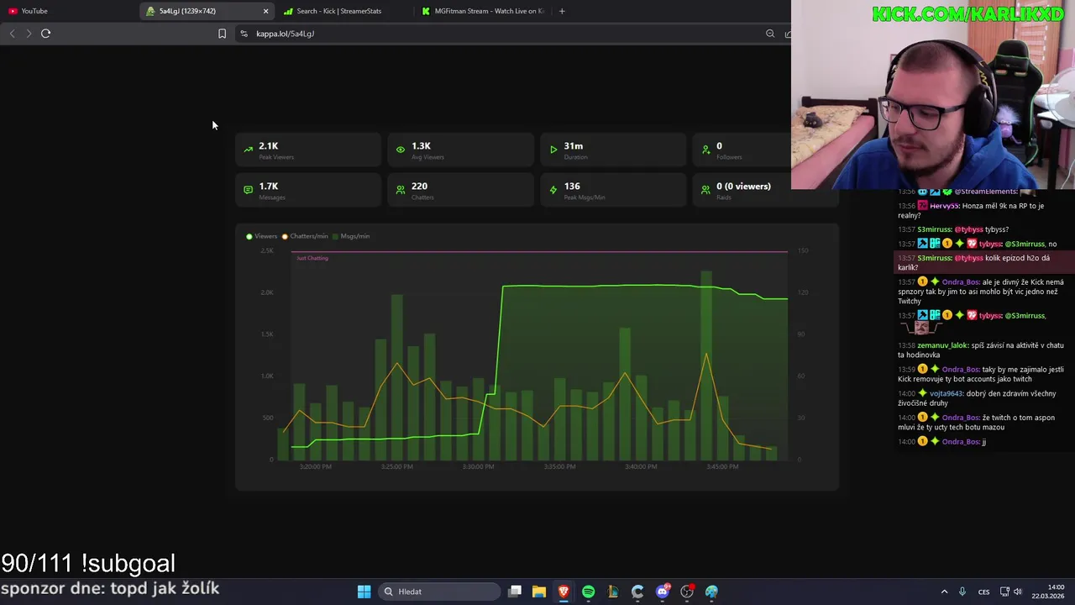1075x605 pixels.
Task: Click the Windows Start button
Action: click(364, 592)
